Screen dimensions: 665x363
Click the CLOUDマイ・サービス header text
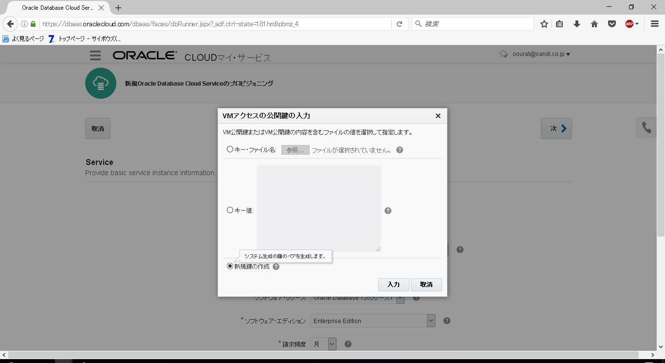228,57
